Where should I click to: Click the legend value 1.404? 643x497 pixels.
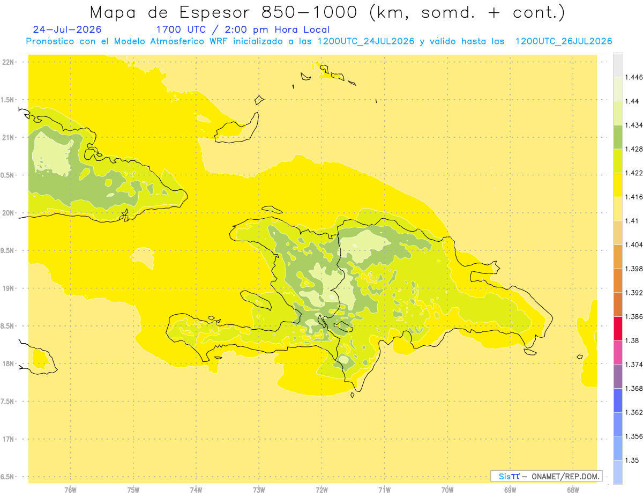[633, 244]
